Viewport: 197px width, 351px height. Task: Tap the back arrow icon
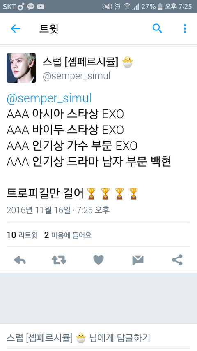pyautogui.click(x=16, y=29)
